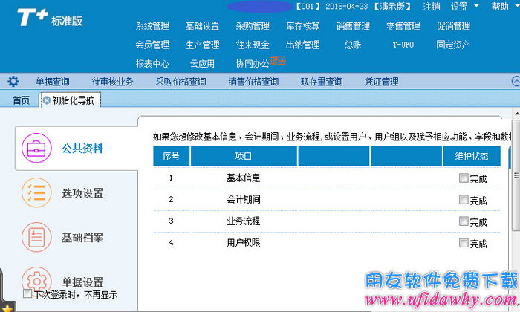Close the 初始化导航 tab via its X icon

click(x=47, y=100)
